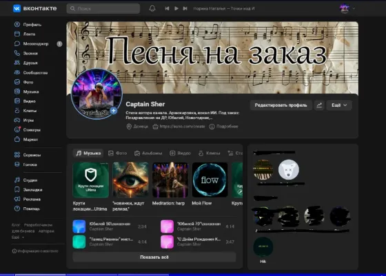Screen dimensions: 386x276
Task: Switch to the Альбомы tab
Action: 148,153
